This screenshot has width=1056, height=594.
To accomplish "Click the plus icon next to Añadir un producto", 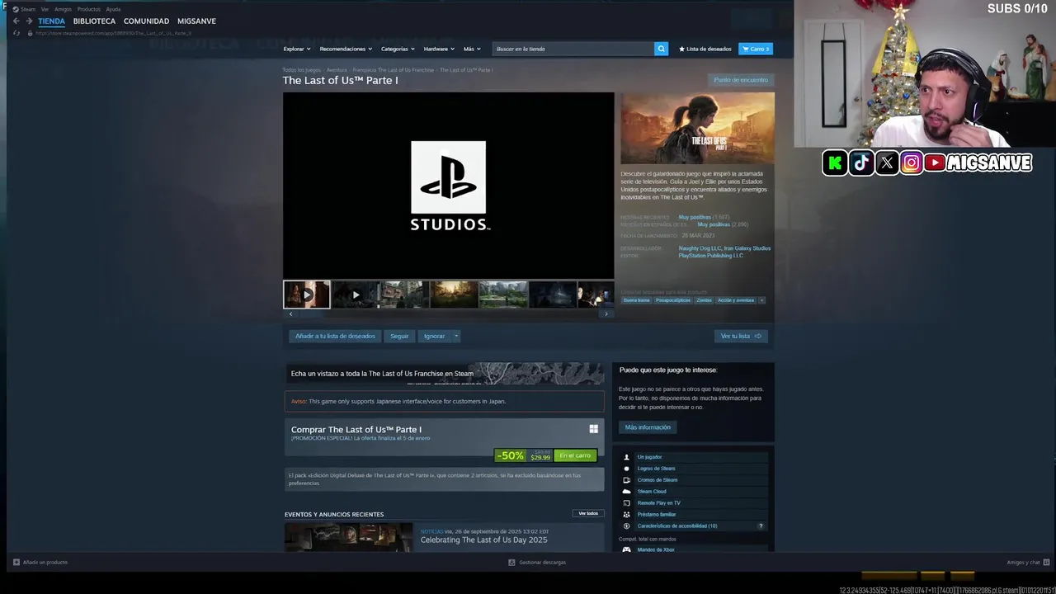I will point(16,563).
